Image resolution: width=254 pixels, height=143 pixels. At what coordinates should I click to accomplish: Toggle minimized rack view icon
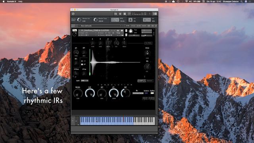[x=129, y=14]
